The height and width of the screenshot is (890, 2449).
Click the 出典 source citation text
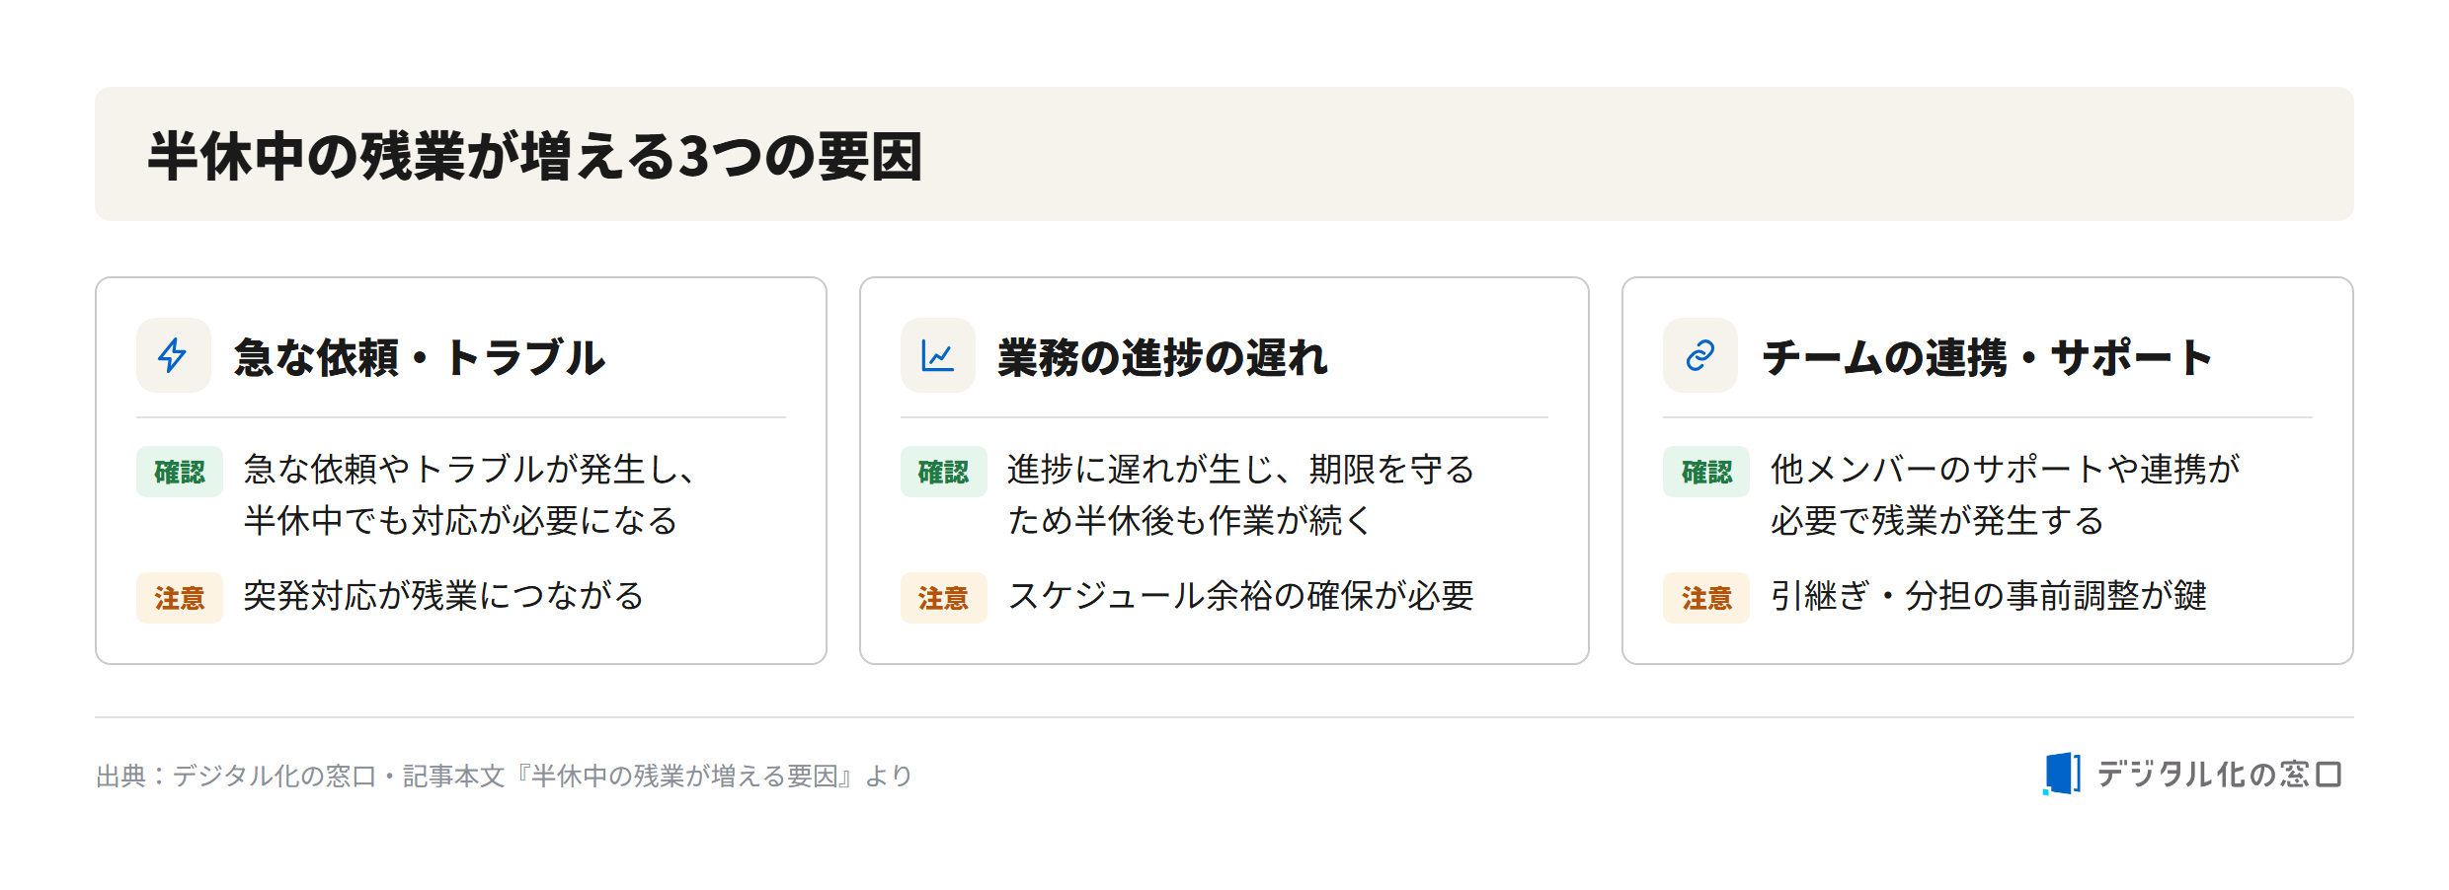pyautogui.click(x=505, y=777)
